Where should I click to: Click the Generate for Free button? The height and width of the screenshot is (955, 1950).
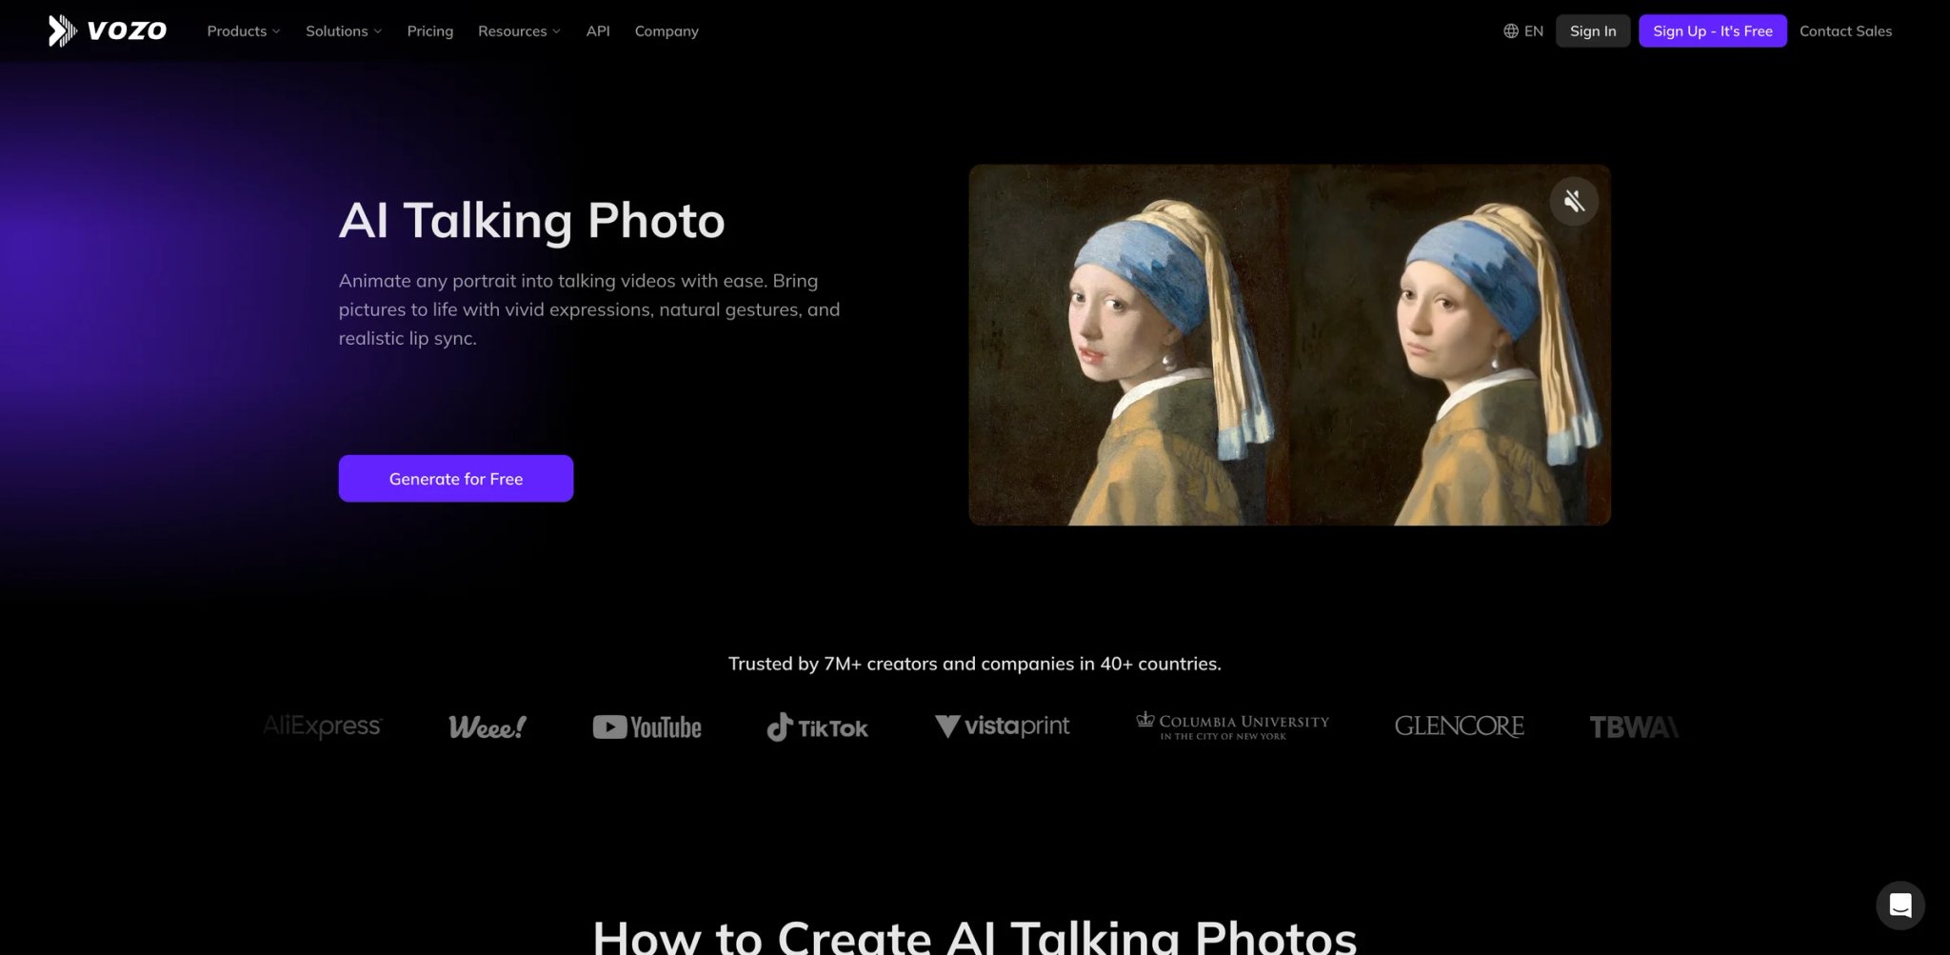456,479
